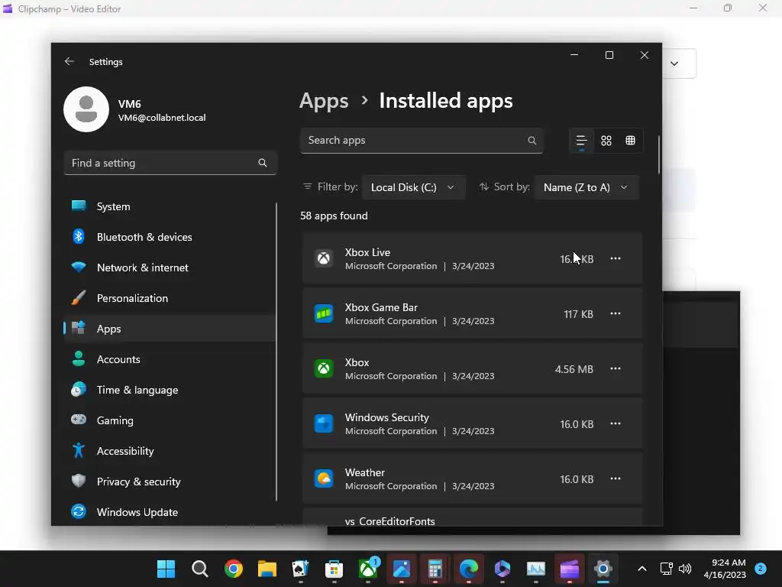
Task: Open Calculator from taskbar
Action: coord(435,569)
